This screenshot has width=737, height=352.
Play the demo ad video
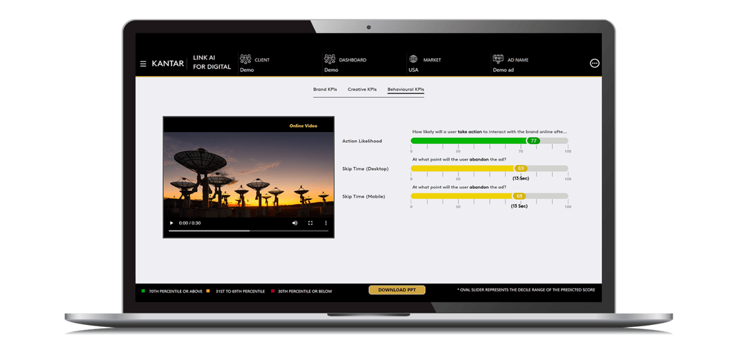171,223
